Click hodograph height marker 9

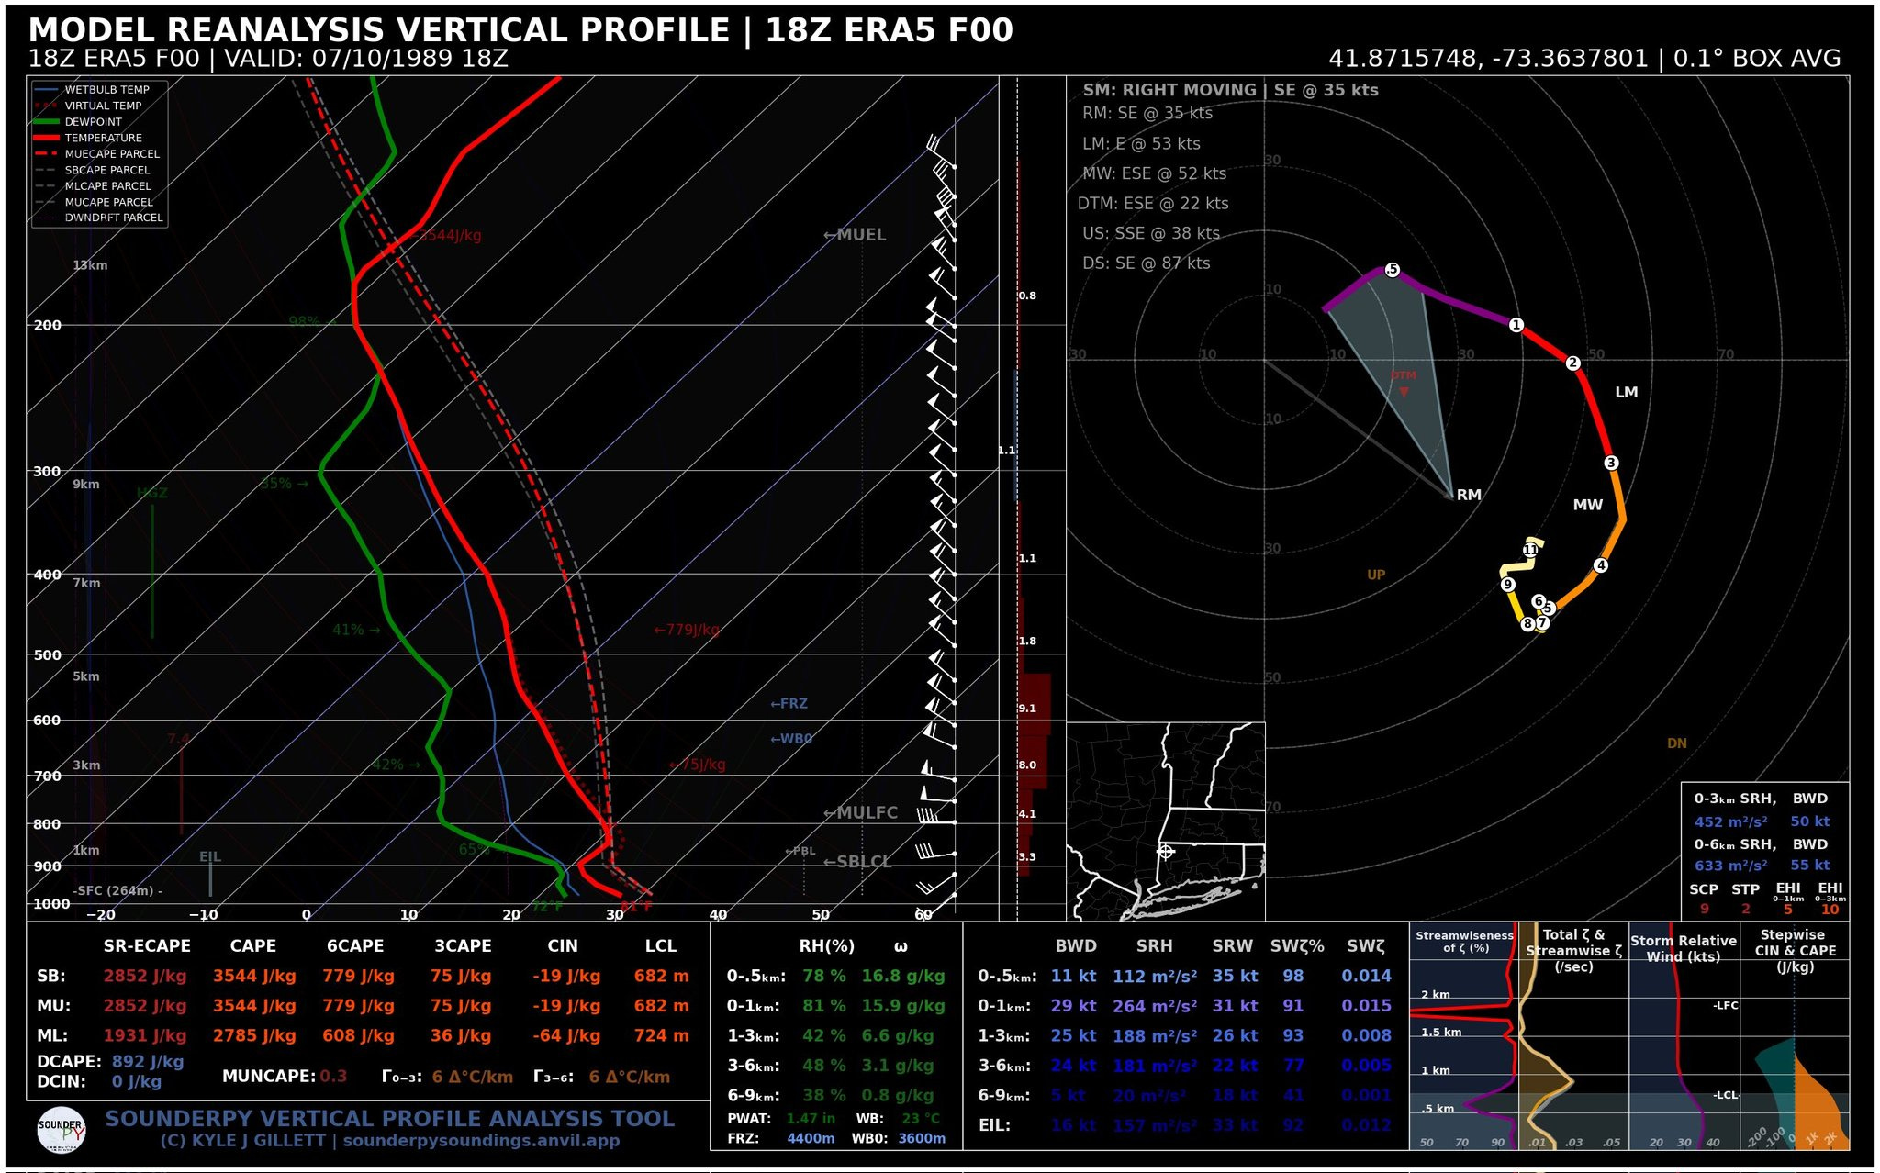(x=1507, y=585)
